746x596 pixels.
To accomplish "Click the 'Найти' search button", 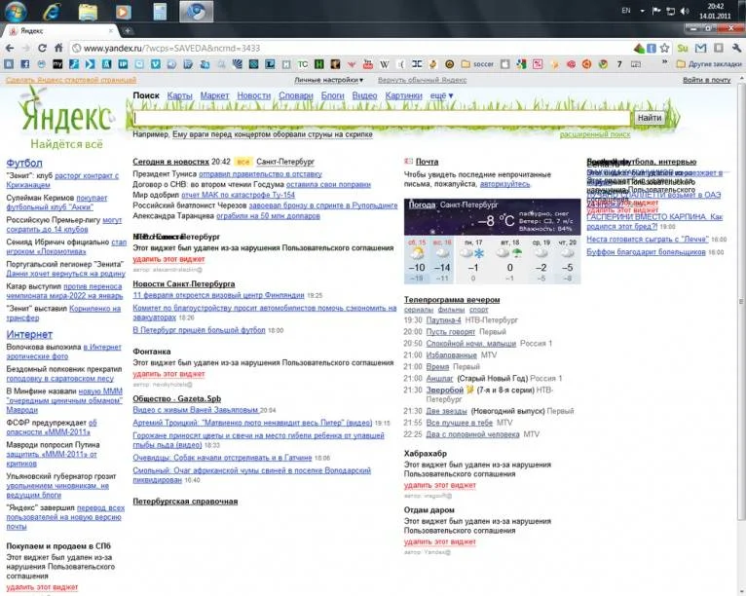I will click(x=650, y=118).
